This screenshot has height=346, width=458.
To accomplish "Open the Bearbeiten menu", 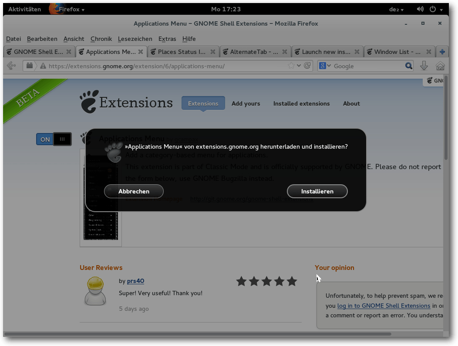I will coord(42,39).
